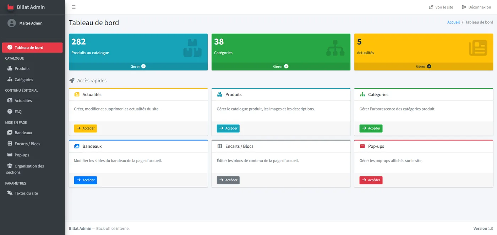The image size is (497, 235).
Task: Click the MISE EN PAGE sidebar section label
Action: [x=16, y=122]
